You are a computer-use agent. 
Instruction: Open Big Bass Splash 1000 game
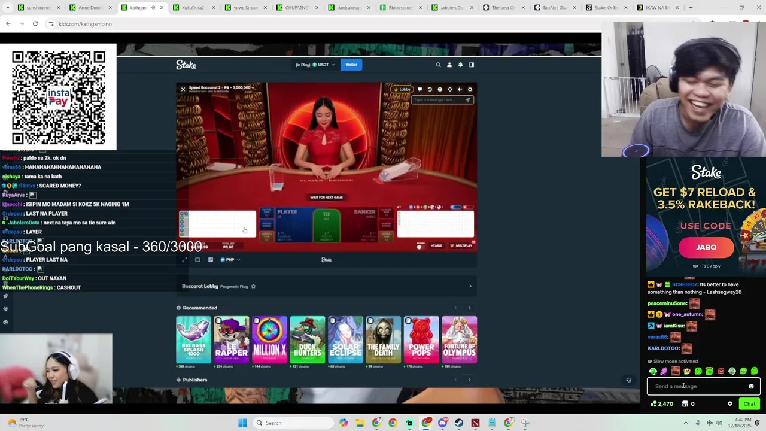coord(193,339)
